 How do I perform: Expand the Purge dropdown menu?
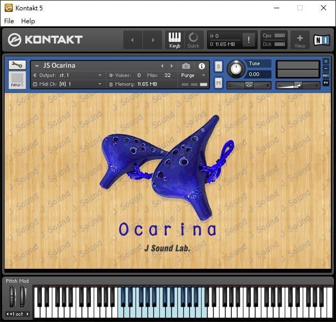[x=193, y=75]
